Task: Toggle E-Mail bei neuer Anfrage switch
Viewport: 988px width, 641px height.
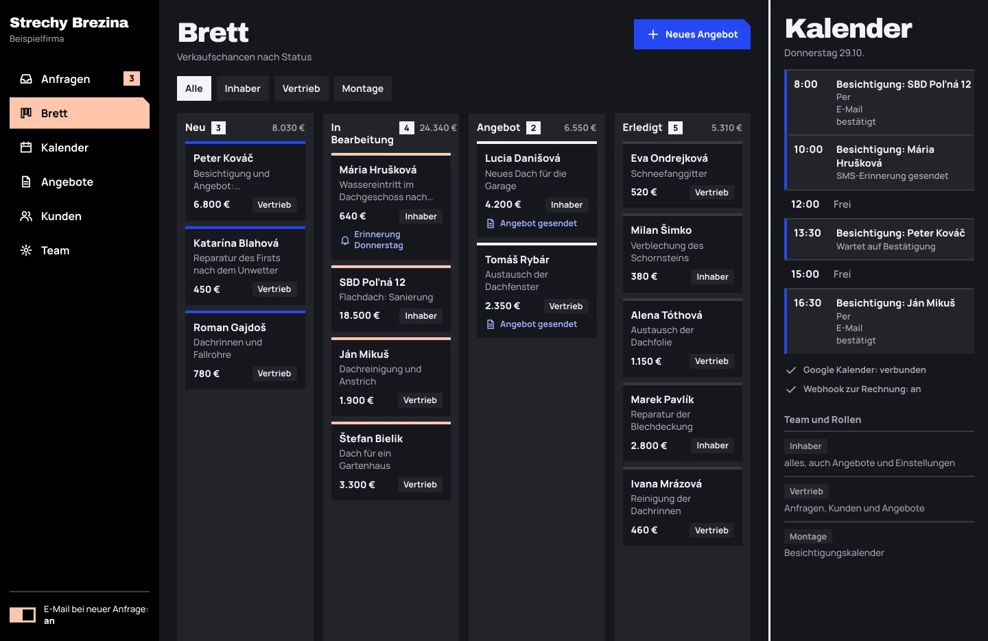Action: [x=23, y=615]
